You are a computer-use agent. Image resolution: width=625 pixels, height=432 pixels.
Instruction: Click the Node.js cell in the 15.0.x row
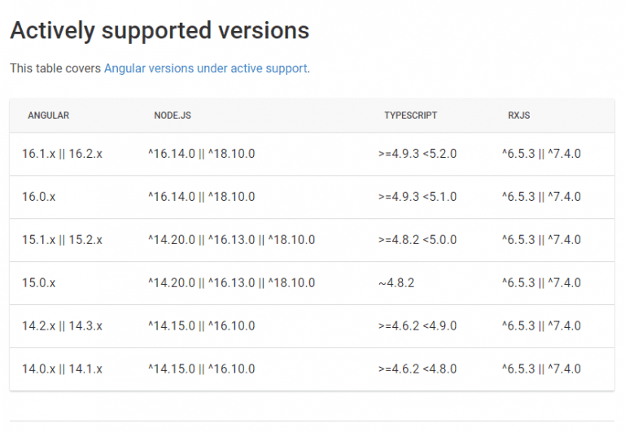click(x=231, y=283)
